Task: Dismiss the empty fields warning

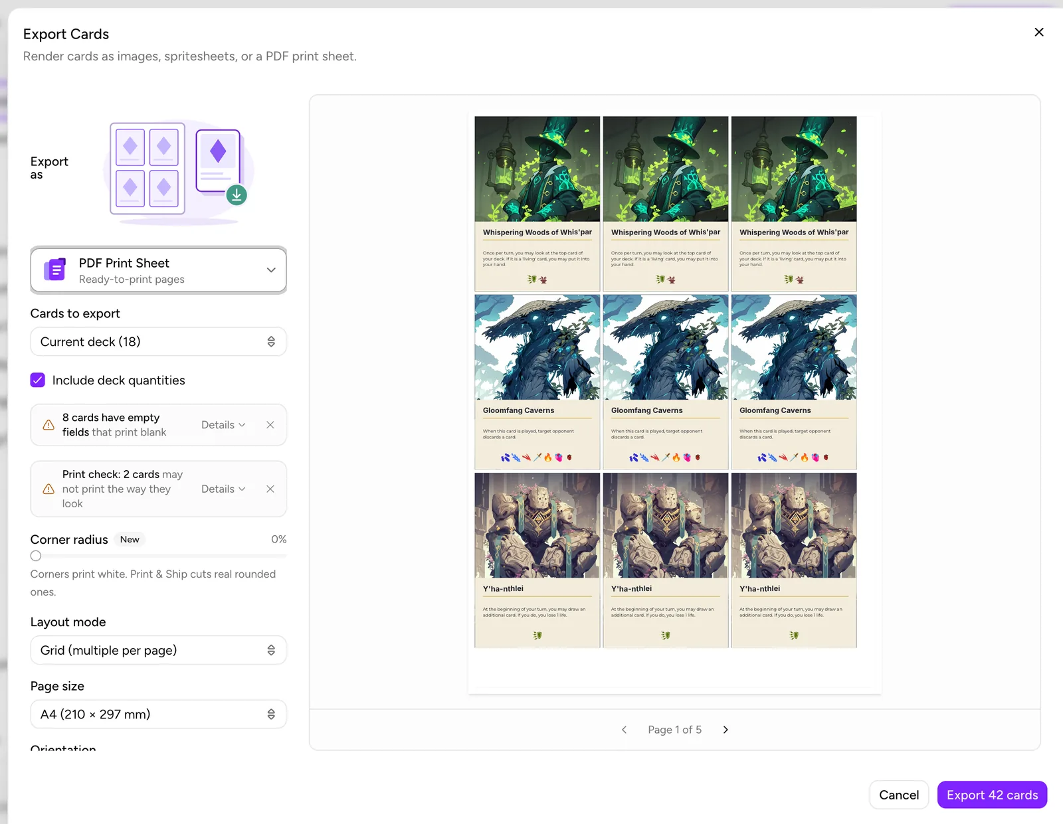Action: (x=270, y=425)
